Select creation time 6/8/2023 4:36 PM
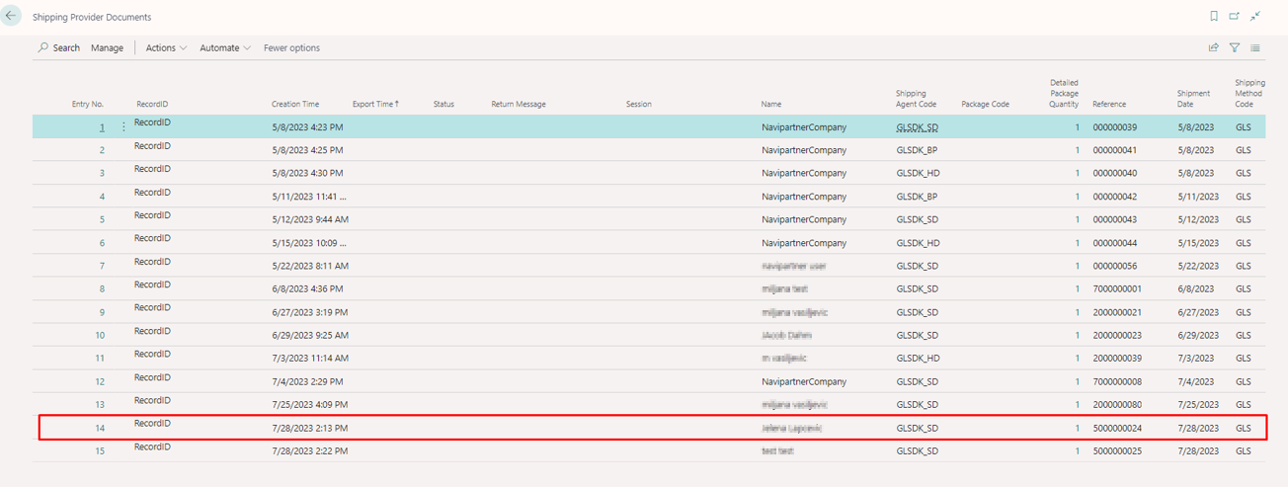The width and height of the screenshot is (1288, 487). click(307, 289)
